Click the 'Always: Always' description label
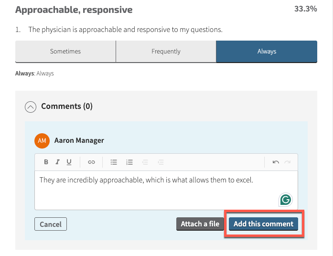 pos(34,74)
